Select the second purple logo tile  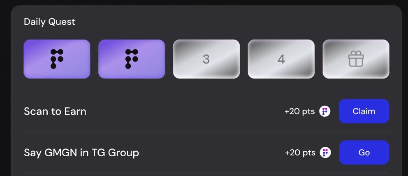click(x=132, y=59)
